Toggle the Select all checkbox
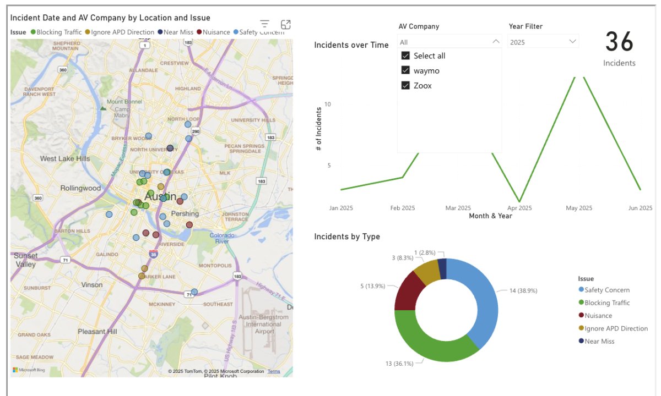Image resolution: width=661 pixels, height=396 pixels. click(x=405, y=56)
